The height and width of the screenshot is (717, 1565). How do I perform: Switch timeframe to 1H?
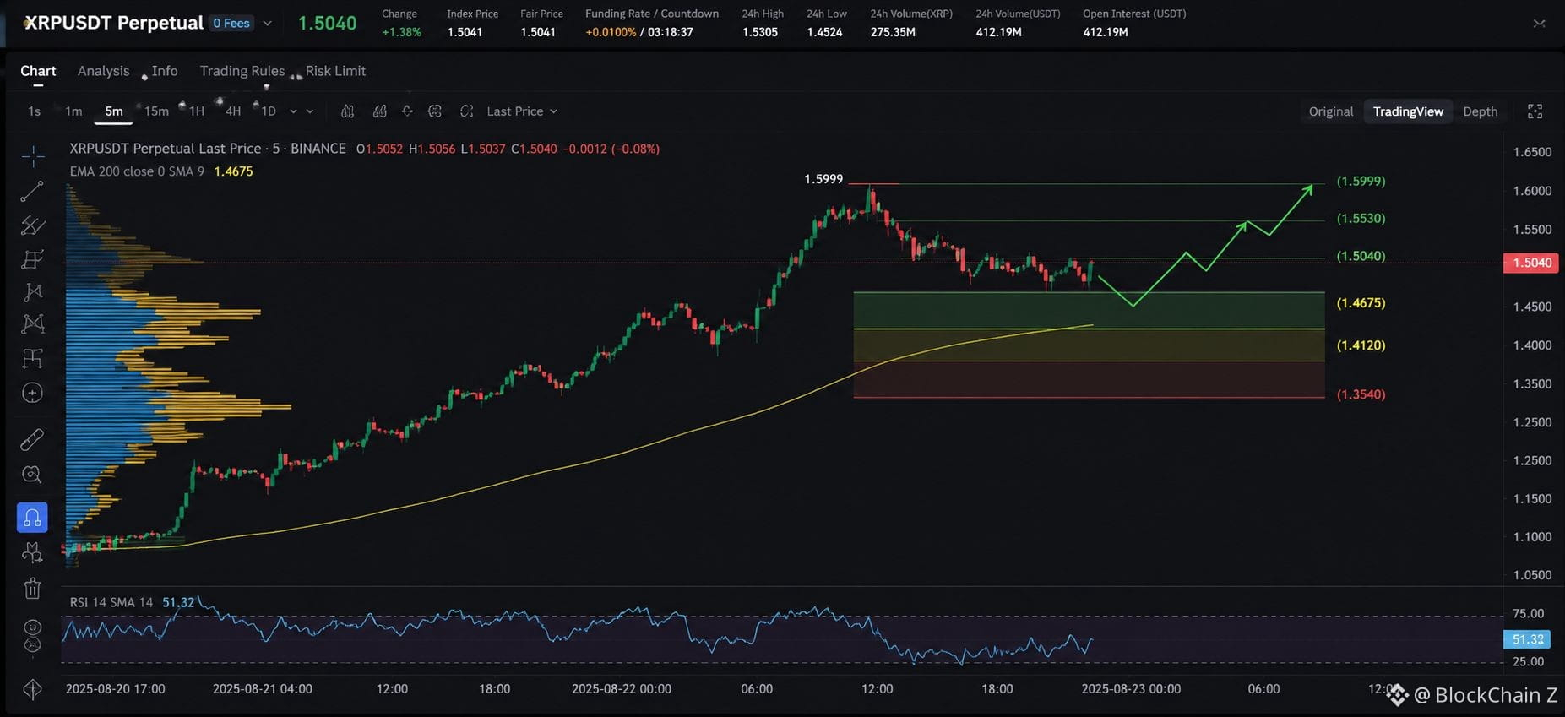coord(197,111)
